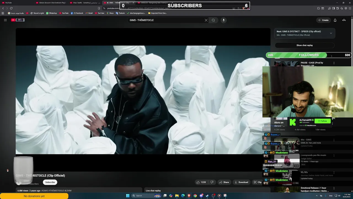Open WhatsApp bookmark
Screen dimensions: 353x199
(51, 13)
